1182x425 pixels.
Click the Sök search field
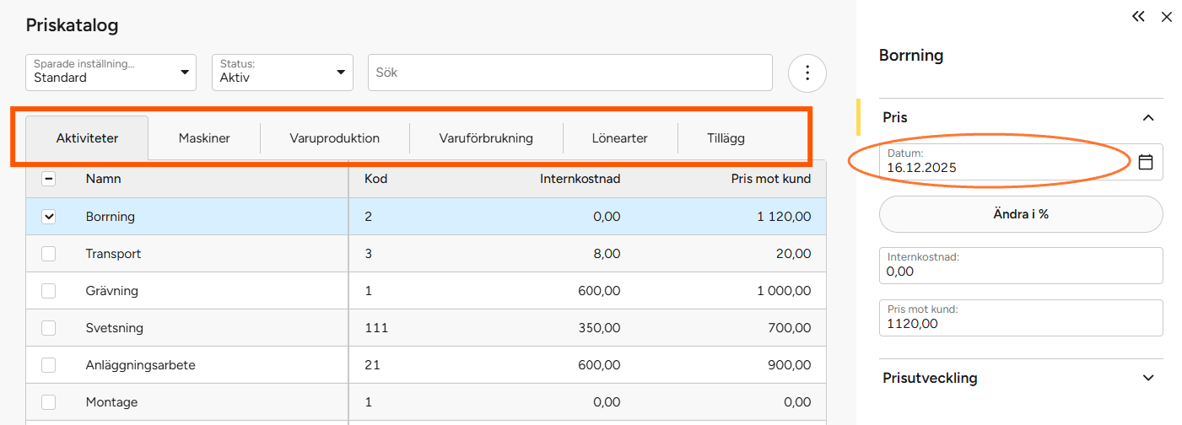click(569, 73)
